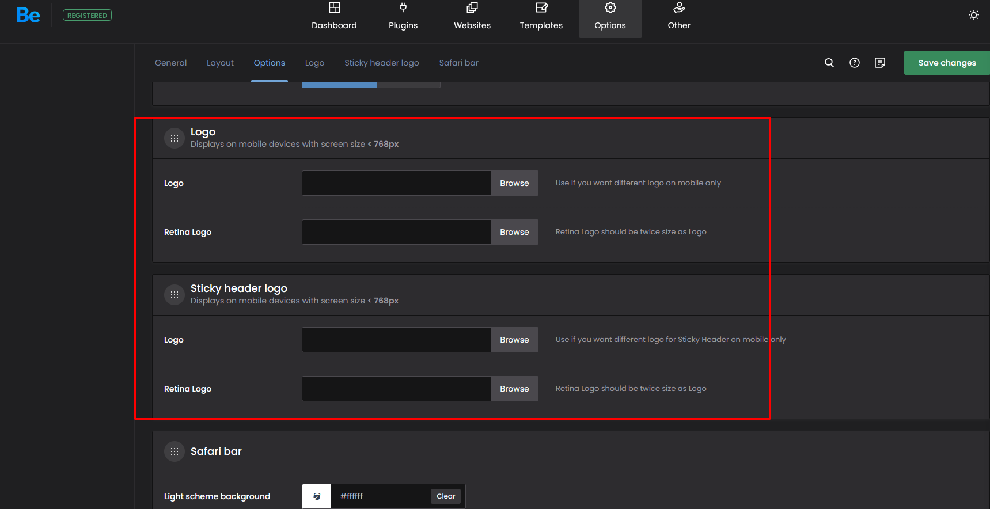Browse for the mobile Logo image
This screenshot has width=990, height=509.
tap(514, 183)
